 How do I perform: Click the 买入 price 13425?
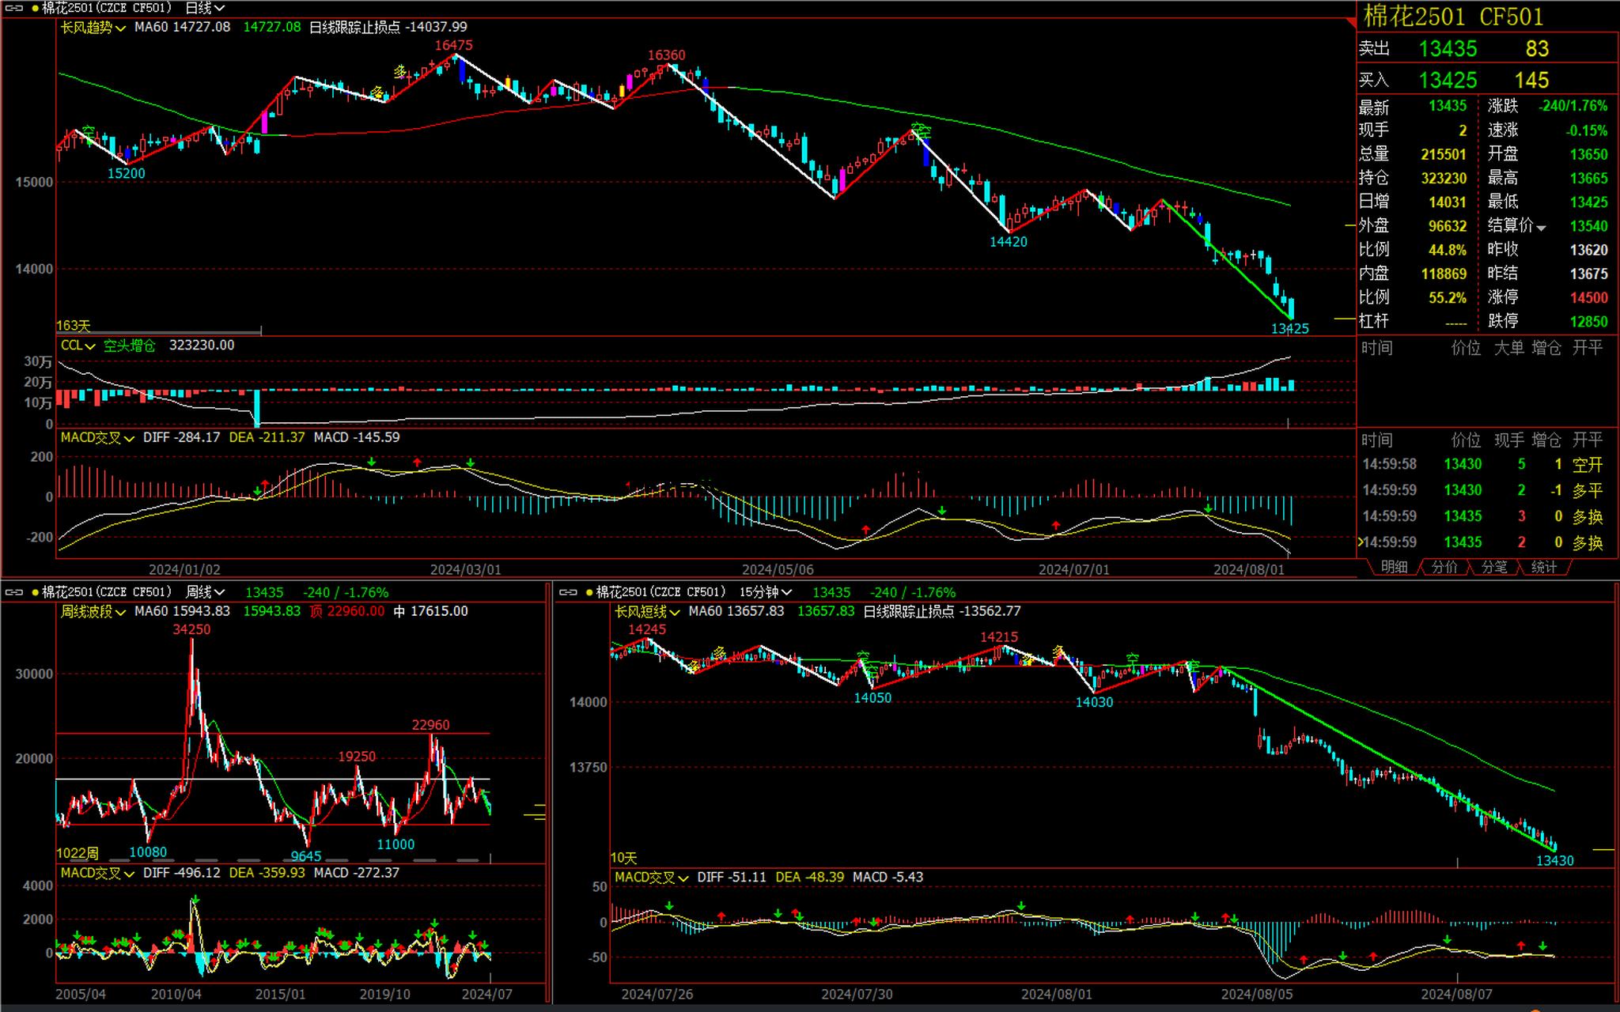click(1448, 81)
